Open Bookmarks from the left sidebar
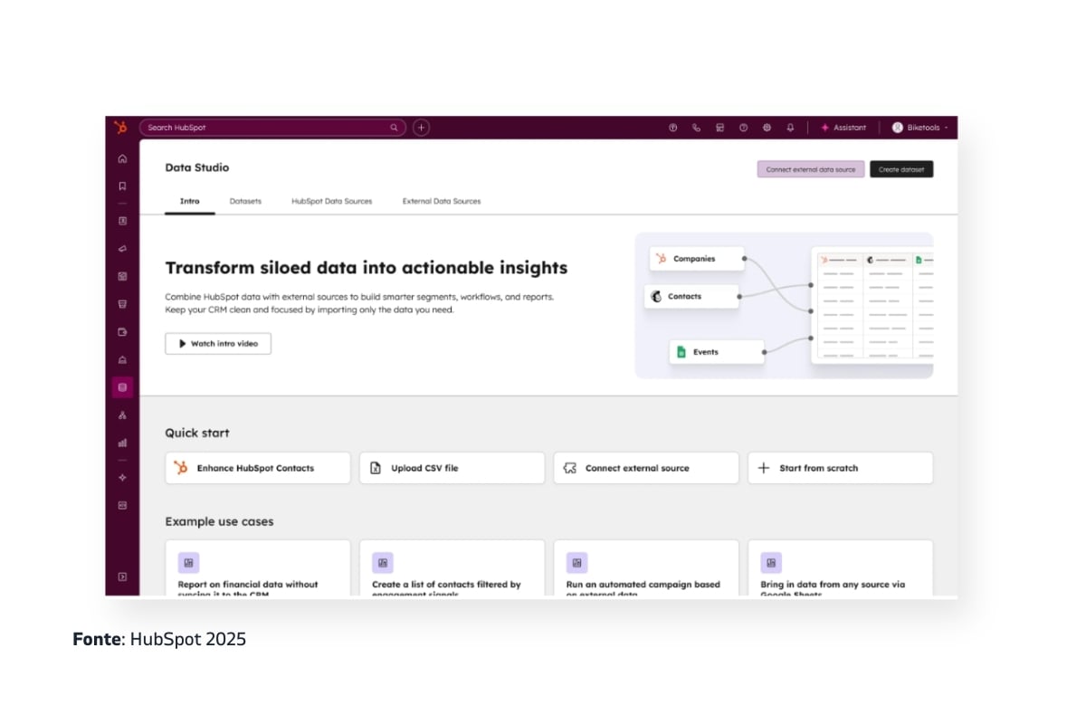This screenshot has width=1086, height=724. [x=122, y=186]
